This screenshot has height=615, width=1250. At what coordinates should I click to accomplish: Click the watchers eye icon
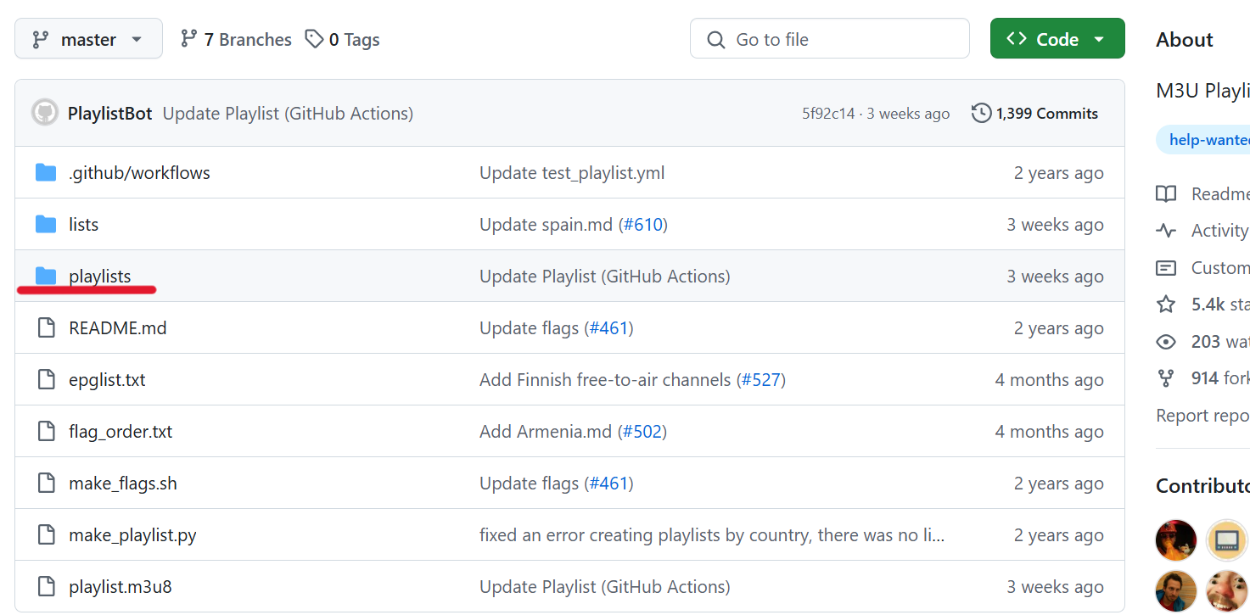(1166, 342)
